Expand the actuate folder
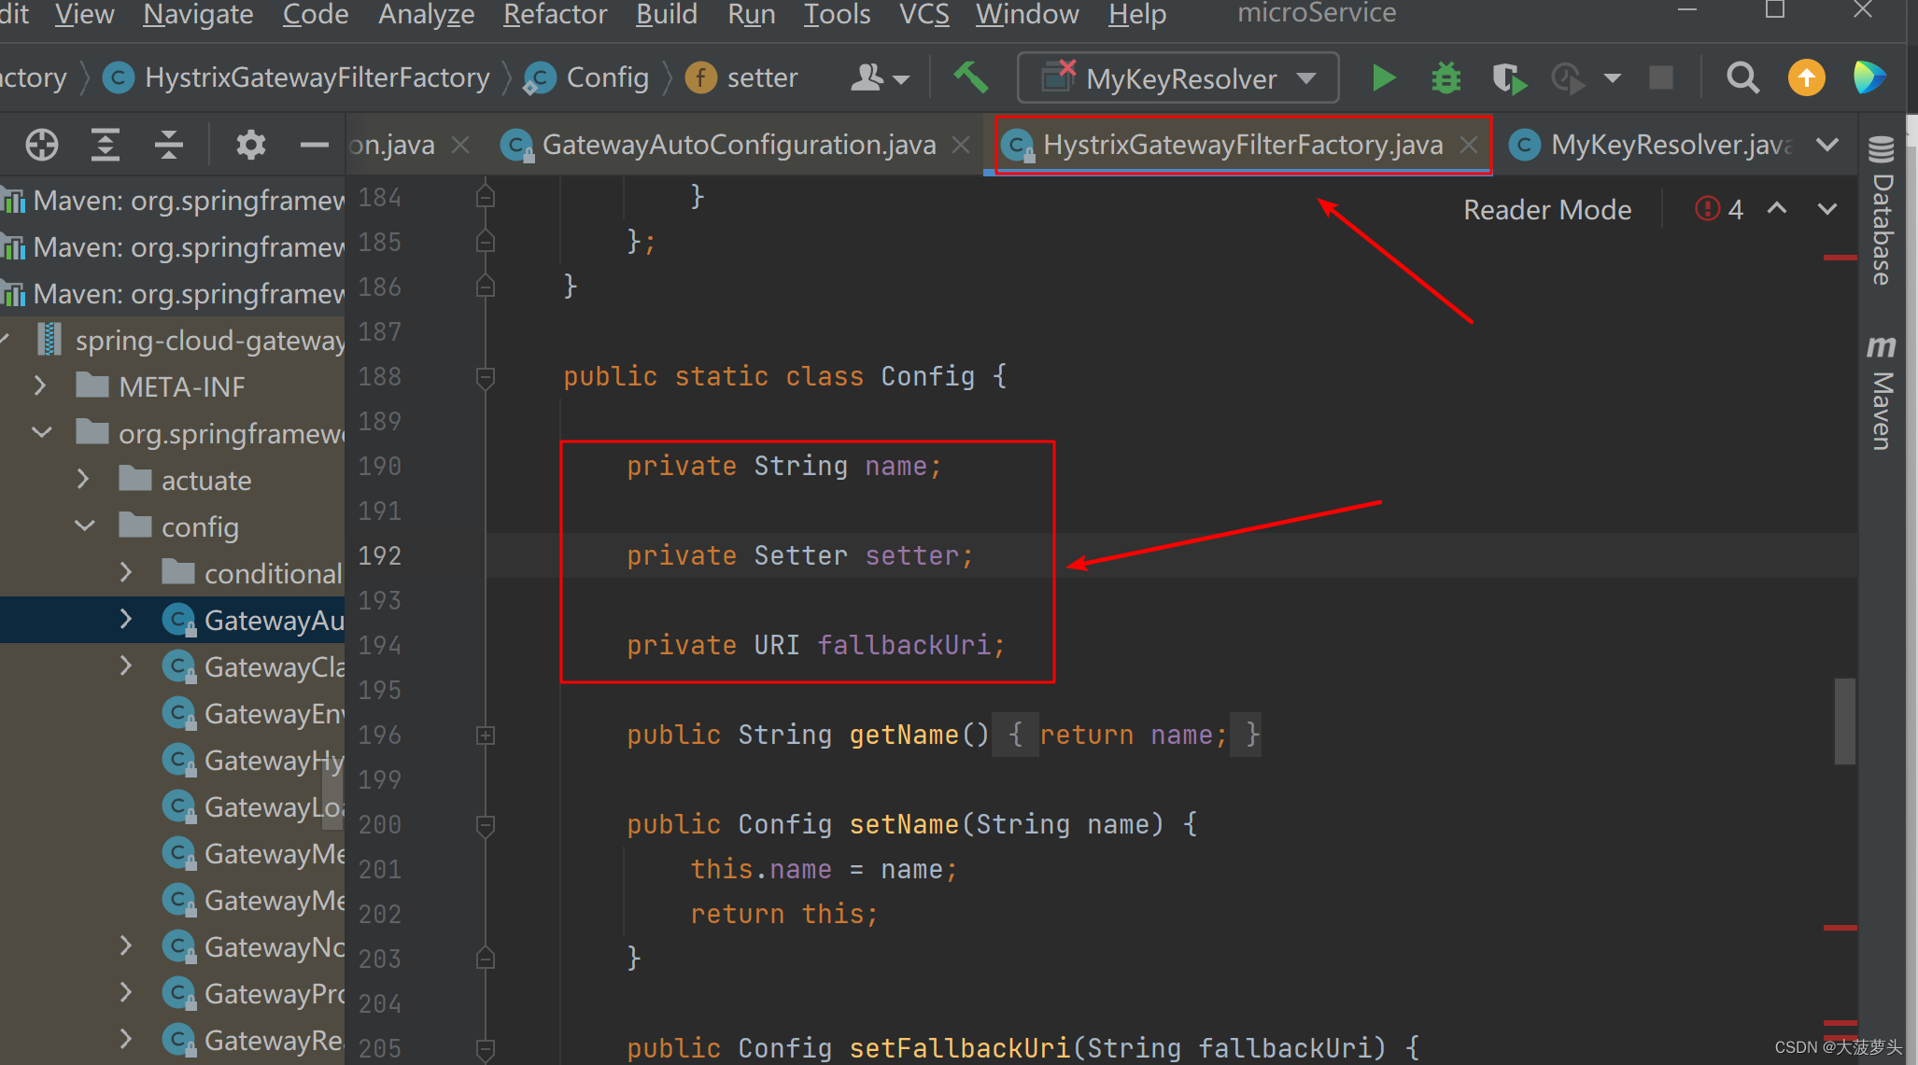This screenshot has height=1065, width=1918. click(x=83, y=479)
